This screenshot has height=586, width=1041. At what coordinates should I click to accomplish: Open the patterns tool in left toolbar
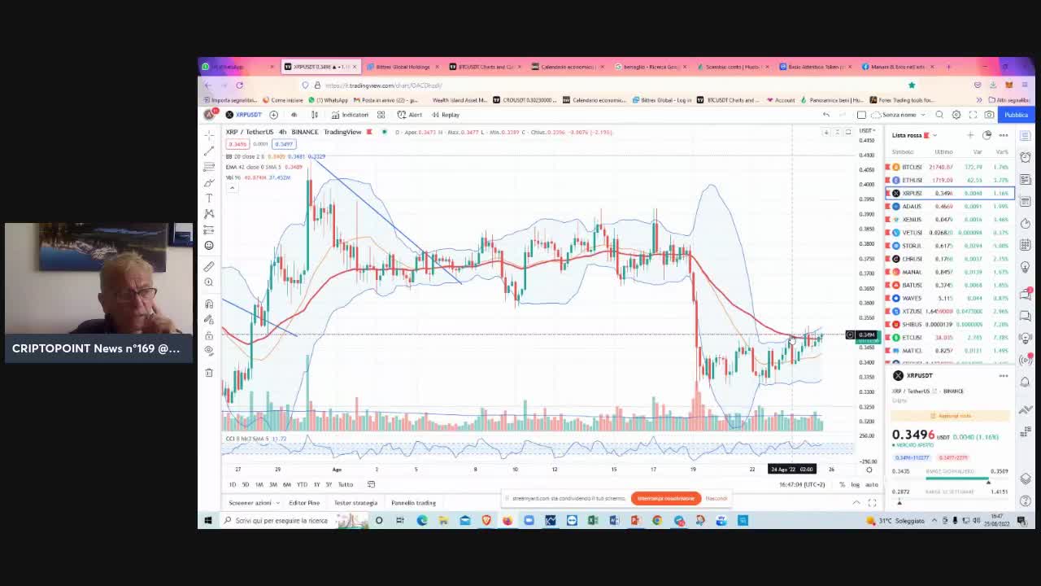(209, 213)
